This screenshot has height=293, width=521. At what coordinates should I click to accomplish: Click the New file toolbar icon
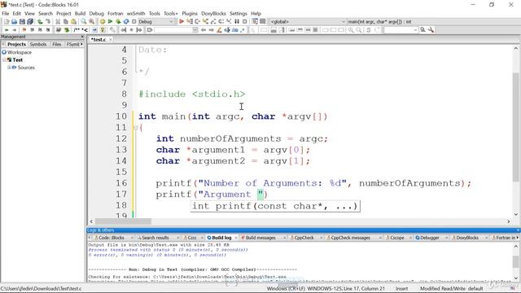click(7, 22)
